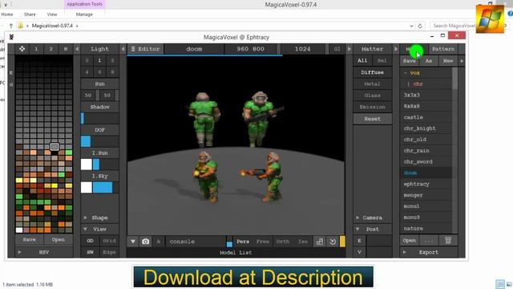Toggle the Edge display option
The height and width of the screenshot is (289, 513).
(109, 252)
